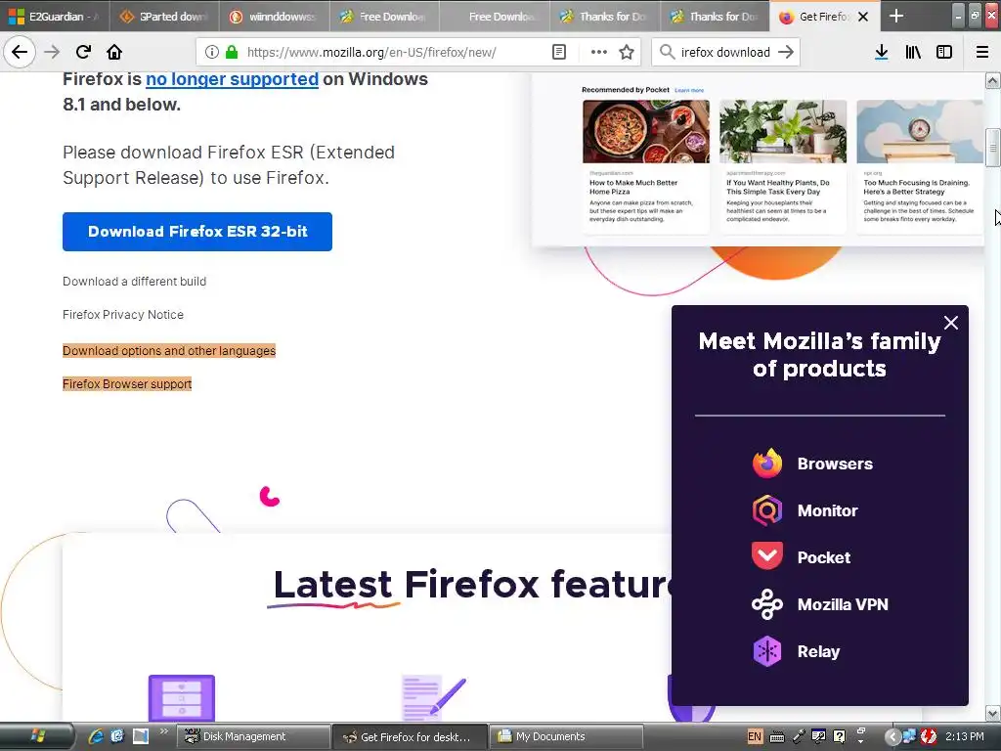The height and width of the screenshot is (751, 1001).
Task: Click the language bar help question icon
Action: tap(840, 736)
